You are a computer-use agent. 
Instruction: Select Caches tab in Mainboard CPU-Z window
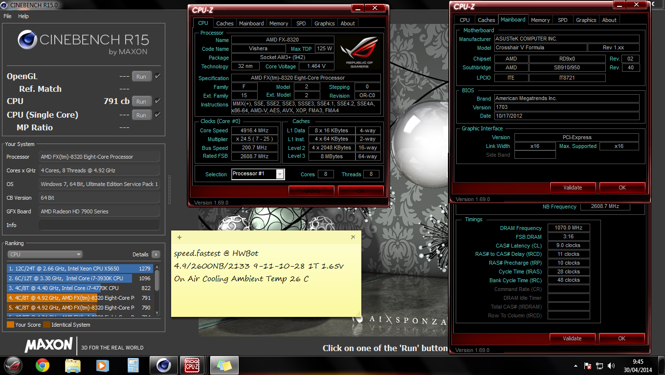[487, 20]
